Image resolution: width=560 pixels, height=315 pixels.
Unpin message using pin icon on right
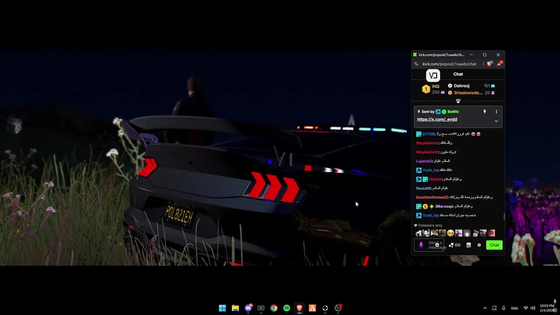[x=484, y=112]
